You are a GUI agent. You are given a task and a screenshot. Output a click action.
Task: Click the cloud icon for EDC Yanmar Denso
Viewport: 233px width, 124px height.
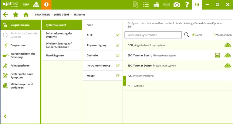coord(228,66)
